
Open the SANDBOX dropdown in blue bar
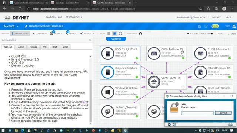(x=11, y=26)
